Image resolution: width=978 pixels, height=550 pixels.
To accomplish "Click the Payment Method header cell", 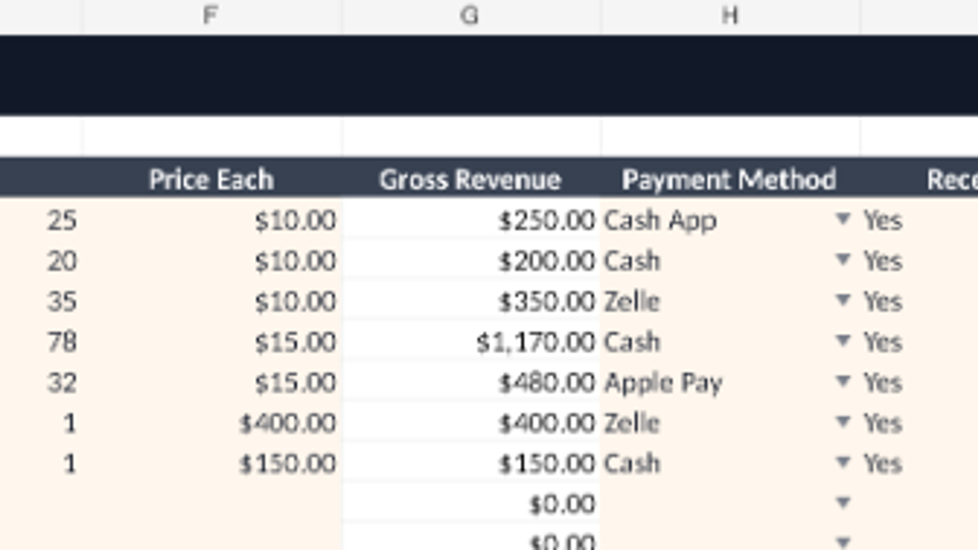I will (x=730, y=179).
